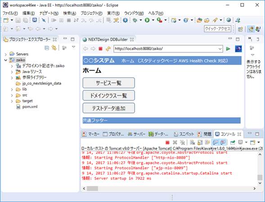Open the Display Selected Console dropdown

pyautogui.click(x=246, y=142)
